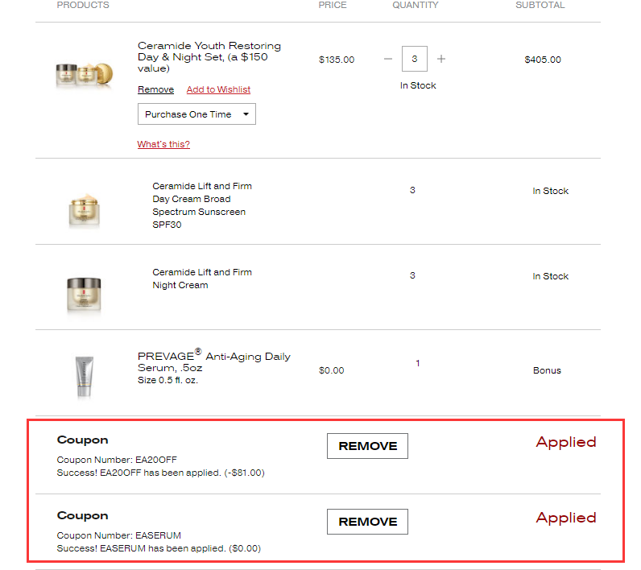Select the PREVAGE Anti-Aging Daily Serum title
The width and height of the screenshot is (641, 570).
pos(213,361)
